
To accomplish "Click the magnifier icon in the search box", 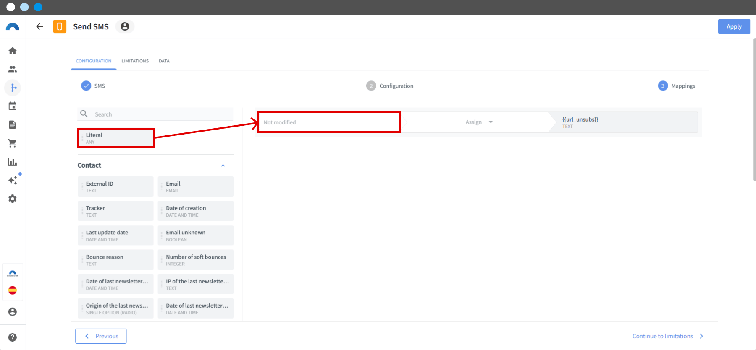I will click(84, 114).
